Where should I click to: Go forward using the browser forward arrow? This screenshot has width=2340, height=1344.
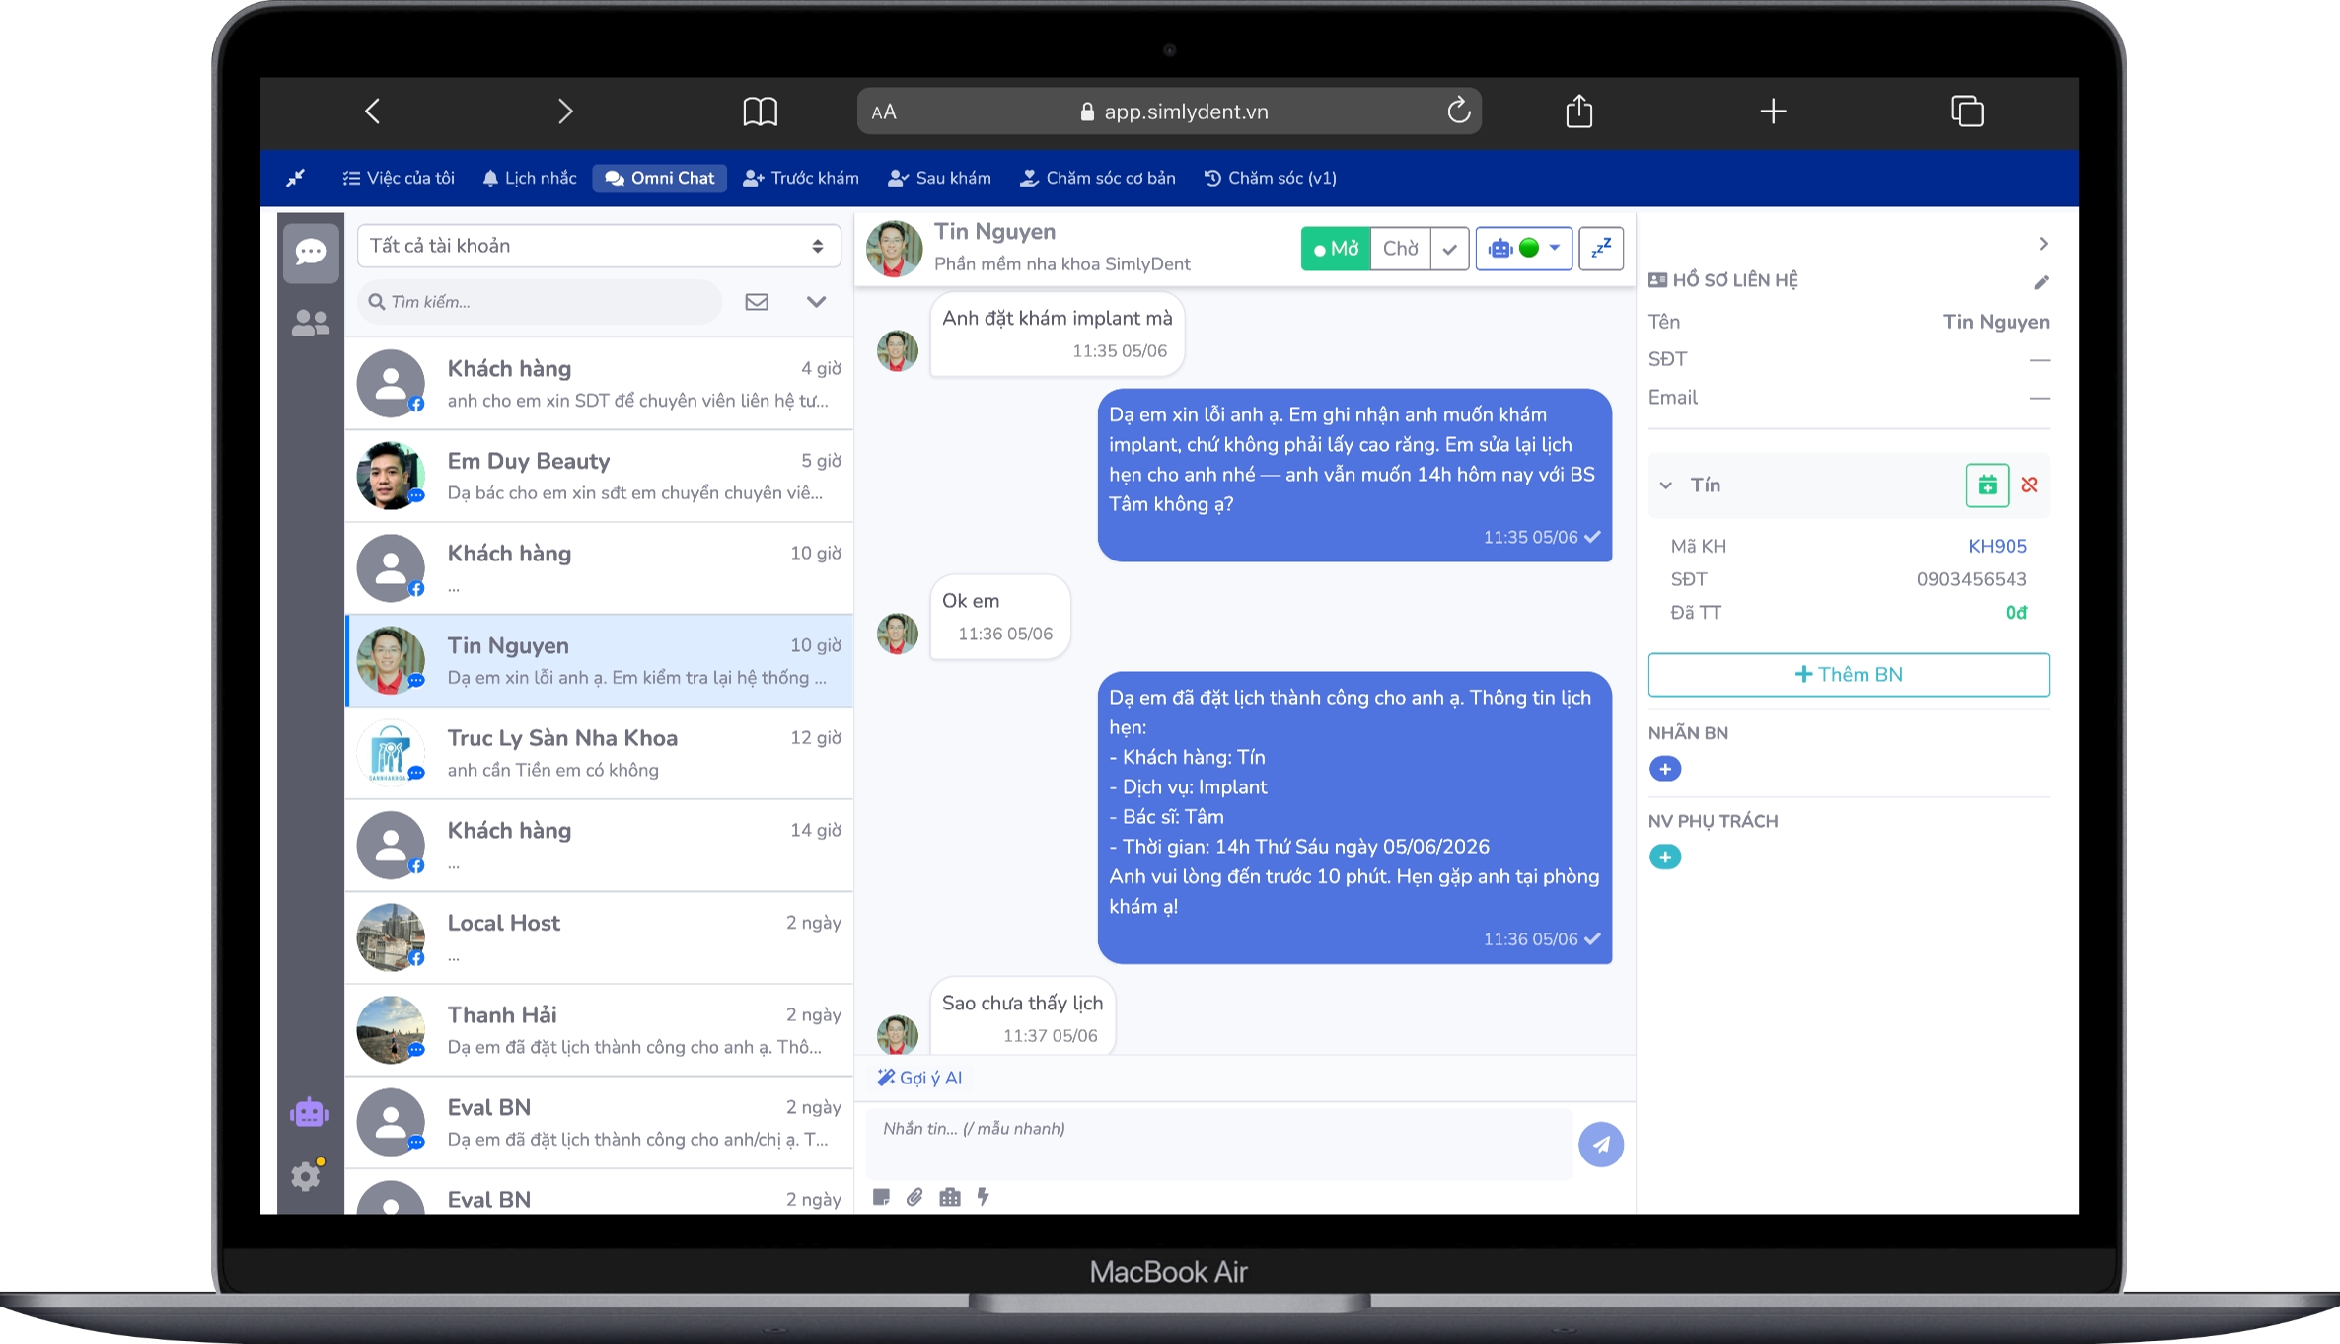pyautogui.click(x=565, y=112)
